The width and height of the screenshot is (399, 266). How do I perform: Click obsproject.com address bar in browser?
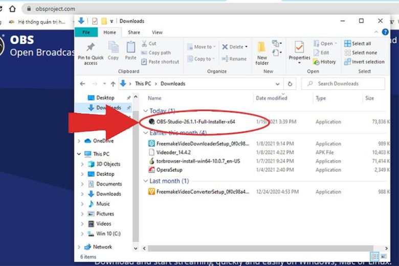[x=55, y=9]
